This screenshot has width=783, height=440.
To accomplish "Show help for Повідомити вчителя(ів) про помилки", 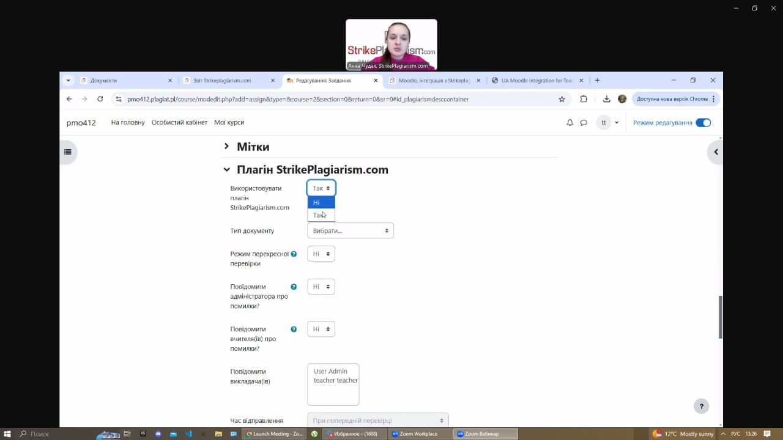I will pyautogui.click(x=294, y=329).
